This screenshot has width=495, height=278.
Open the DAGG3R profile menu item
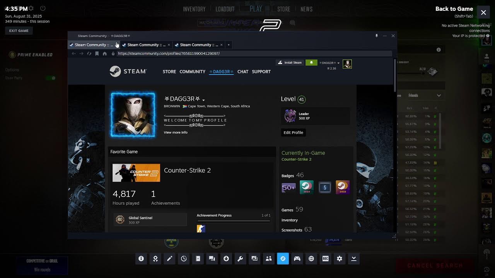221,72
